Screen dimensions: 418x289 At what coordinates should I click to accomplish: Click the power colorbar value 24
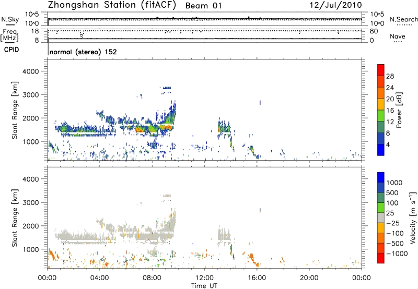[x=390, y=88]
